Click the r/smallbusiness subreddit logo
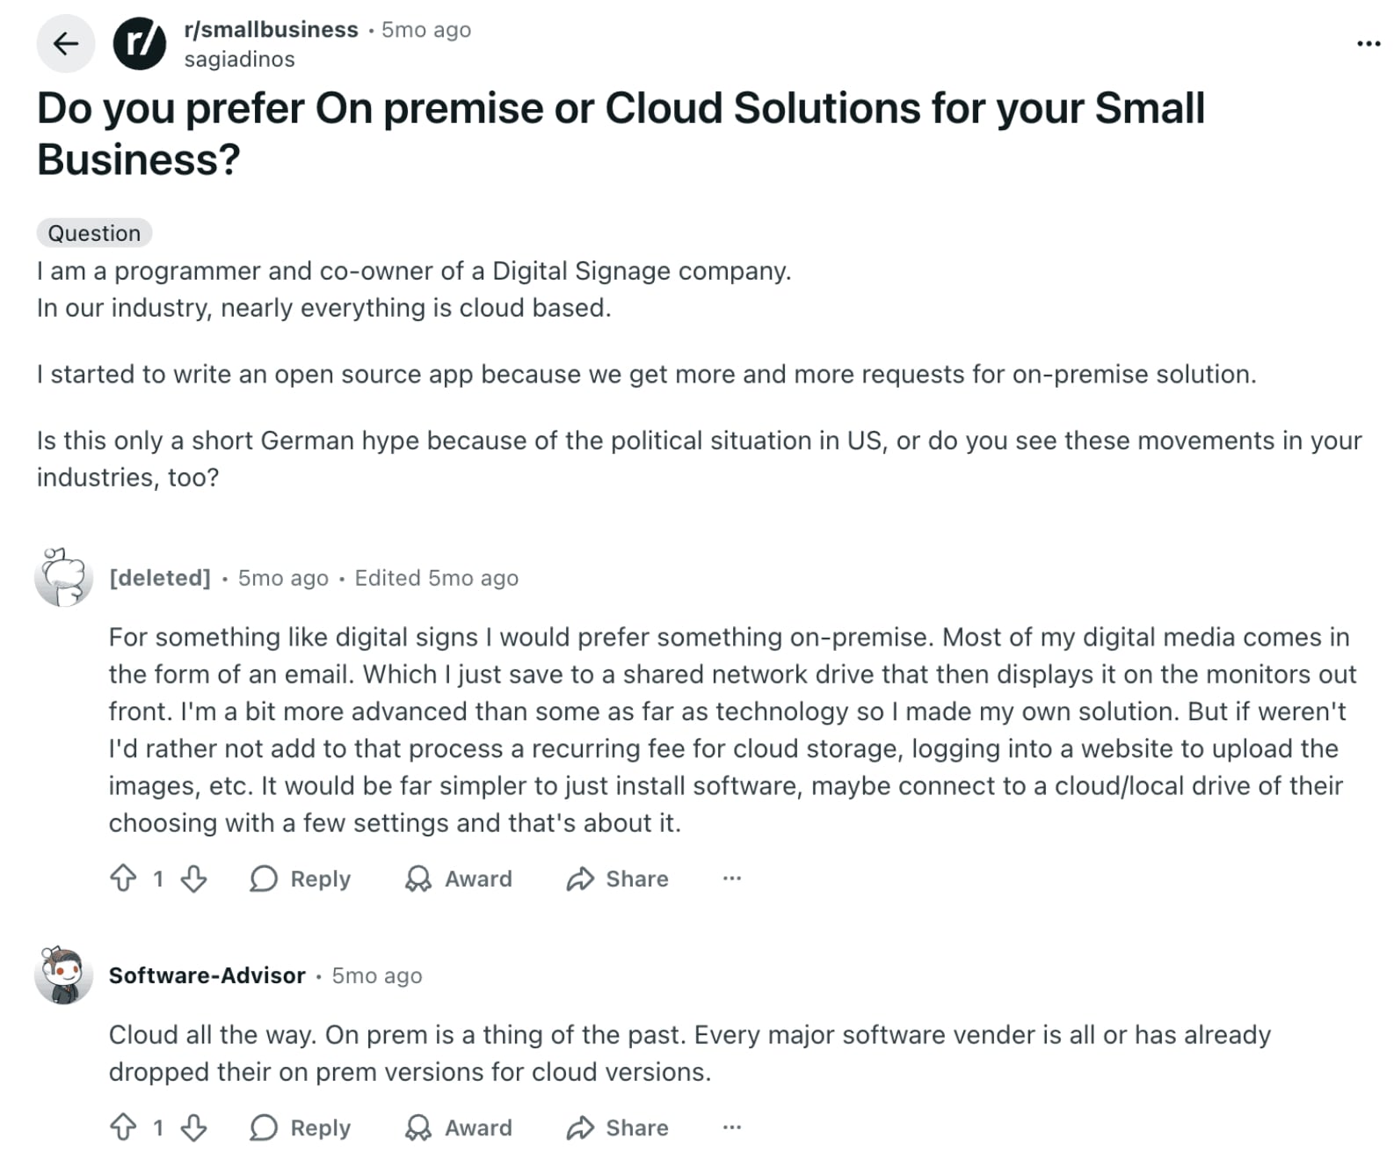1394x1153 pixels. (142, 43)
